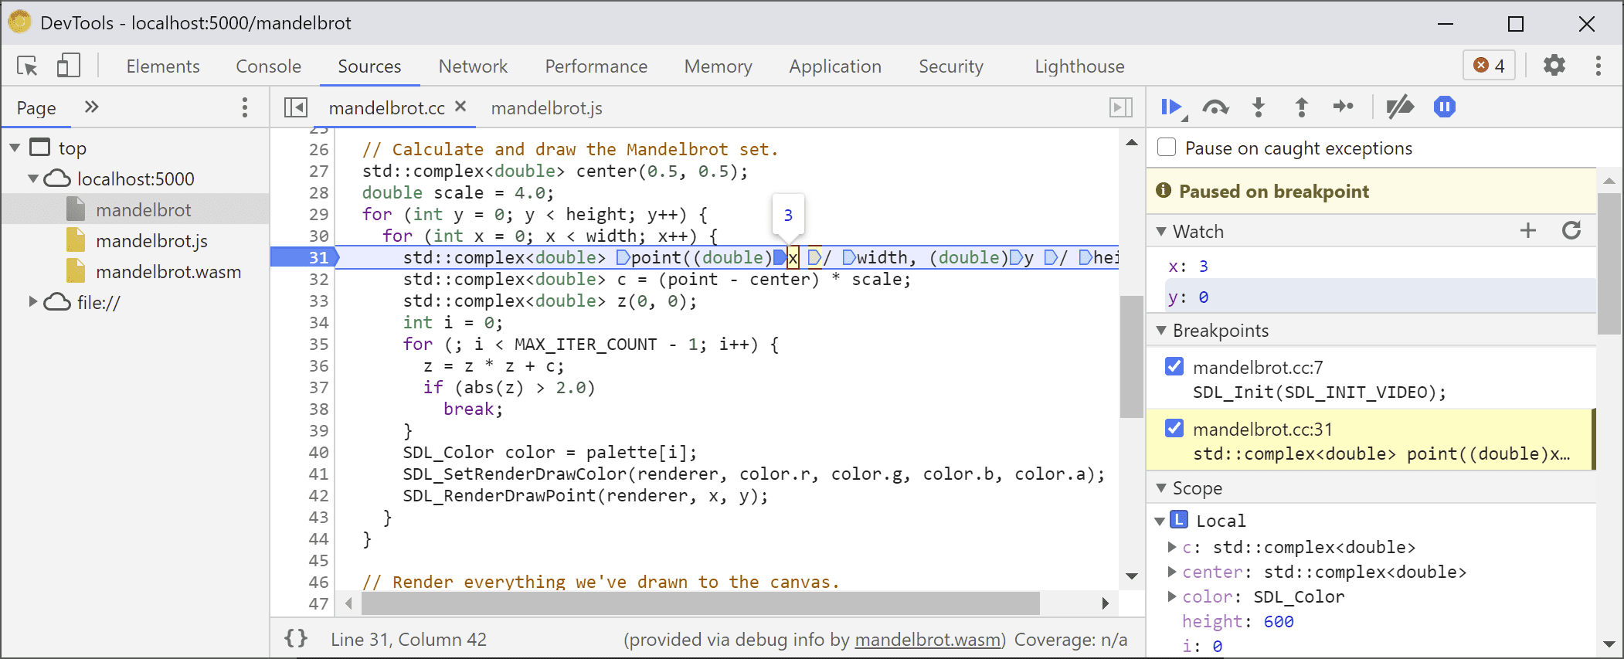This screenshot has height=659, width=1624.
Task: Expand the center variable in Local scope
Action: pyautogui.click(x=1172, y=572)
